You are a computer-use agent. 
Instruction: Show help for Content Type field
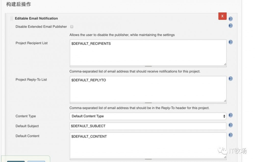click(231, 115)
